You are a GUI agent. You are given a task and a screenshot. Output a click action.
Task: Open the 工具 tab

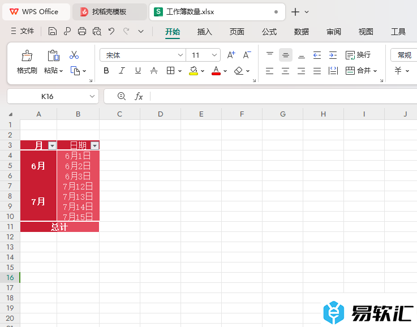398,32
